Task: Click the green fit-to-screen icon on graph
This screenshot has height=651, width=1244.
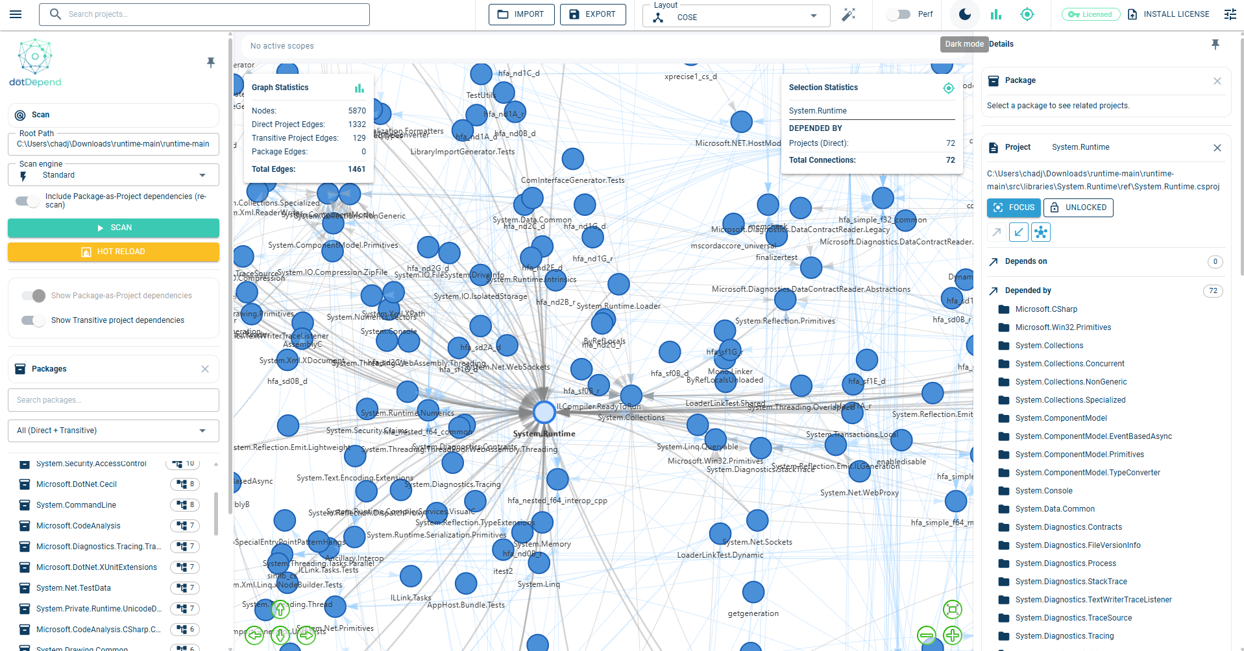Action: point(952,610)
